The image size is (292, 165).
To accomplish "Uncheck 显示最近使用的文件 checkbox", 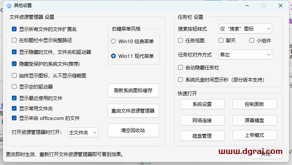I will [14, 98].
